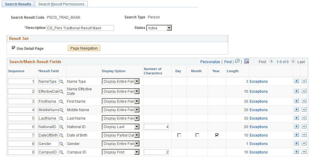Image resolution: width=311 pixels, height=158 pixels.
Task: Click the Page Navigation button
Action: (84, 48)
